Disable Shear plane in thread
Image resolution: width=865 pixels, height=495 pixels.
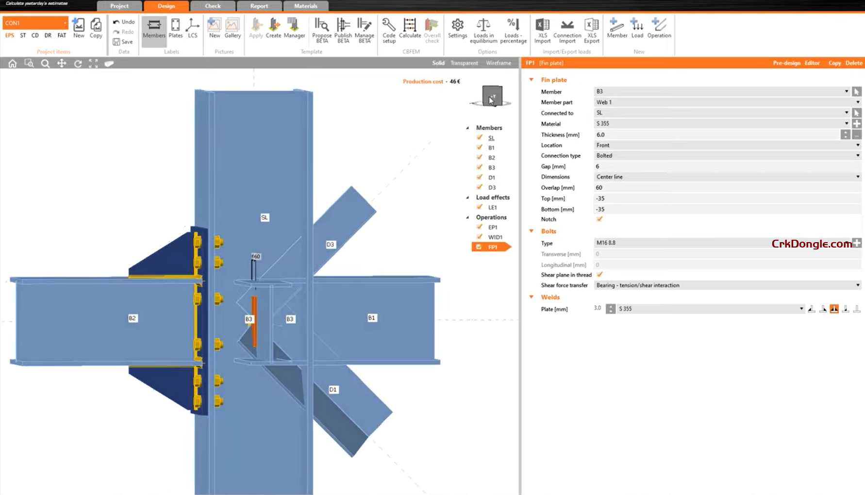(599, 275)
